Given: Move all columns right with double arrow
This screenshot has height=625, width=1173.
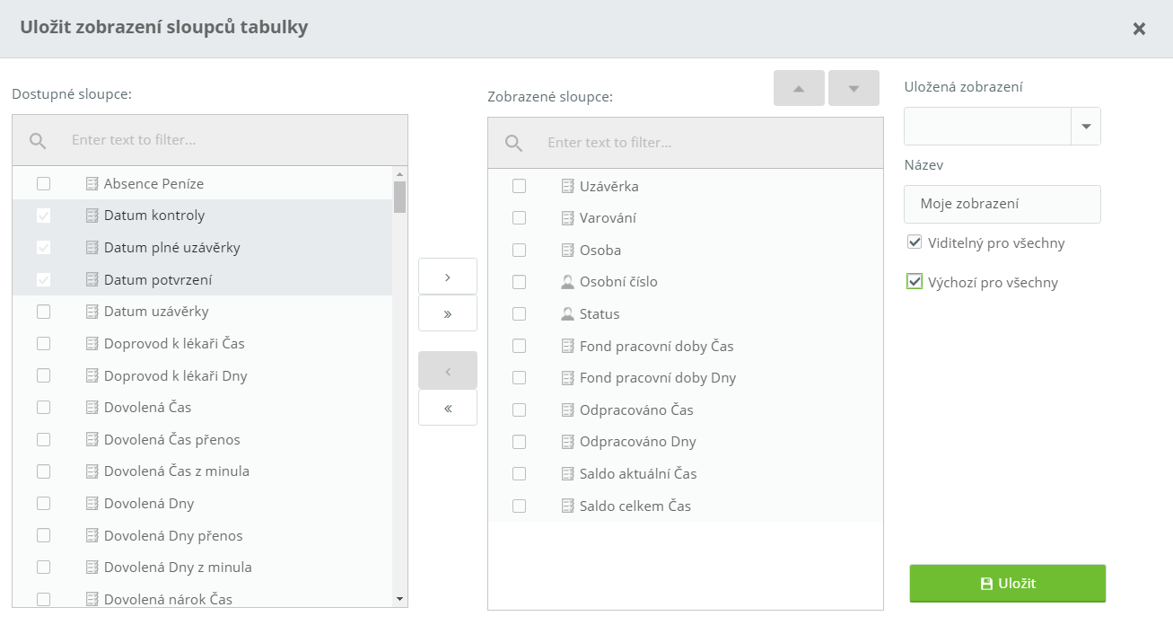Looking at the screenshot, I should (447, 314).
